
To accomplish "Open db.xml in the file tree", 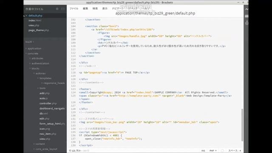I will 43,113.
